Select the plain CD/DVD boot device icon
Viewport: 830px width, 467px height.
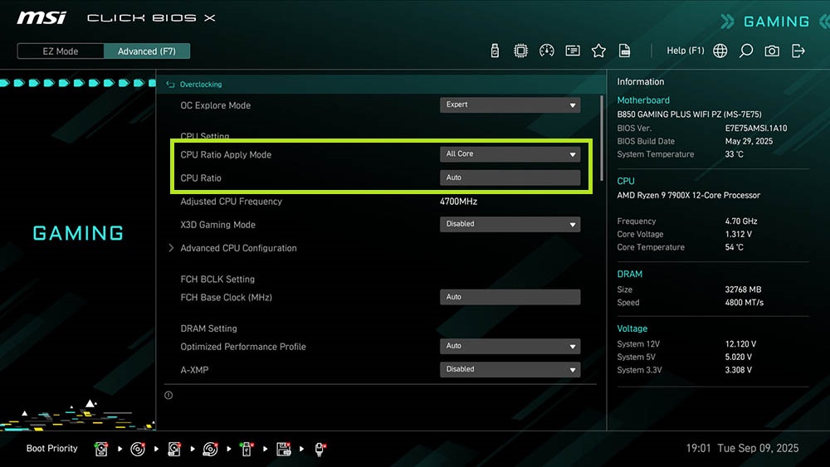click(138, 449)
